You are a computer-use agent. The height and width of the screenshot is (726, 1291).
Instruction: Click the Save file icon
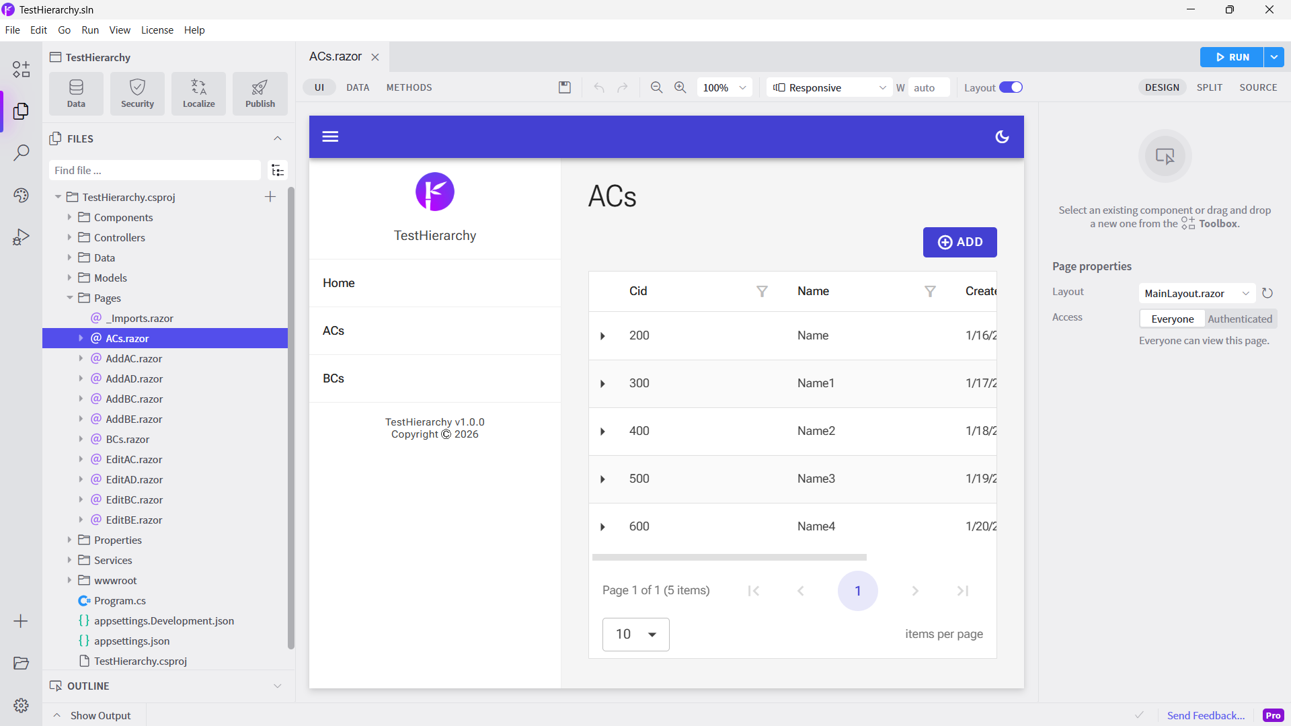tap(565, 87)
